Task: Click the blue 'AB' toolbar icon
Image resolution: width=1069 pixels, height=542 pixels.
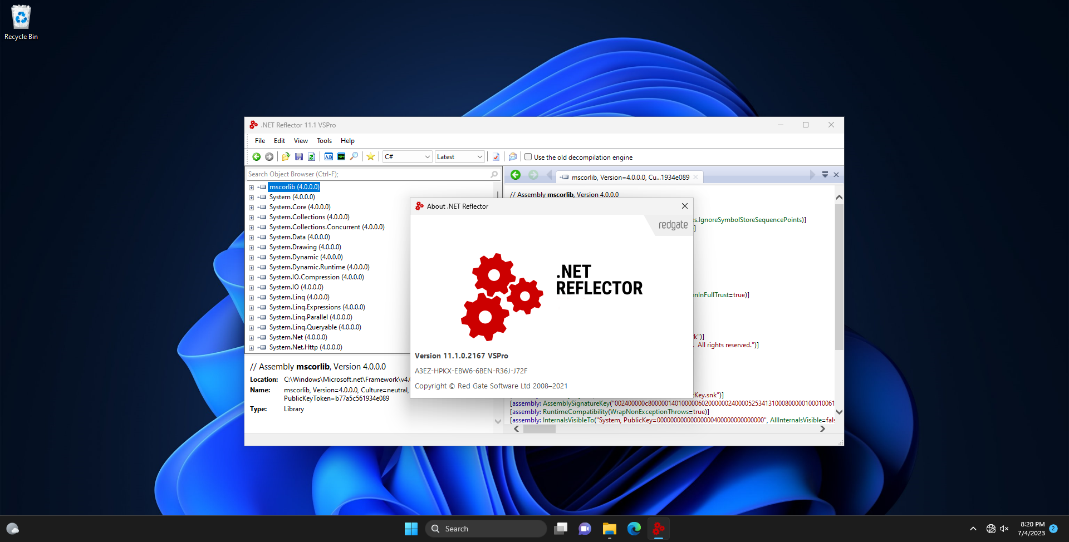Action: tap(328, 157)
